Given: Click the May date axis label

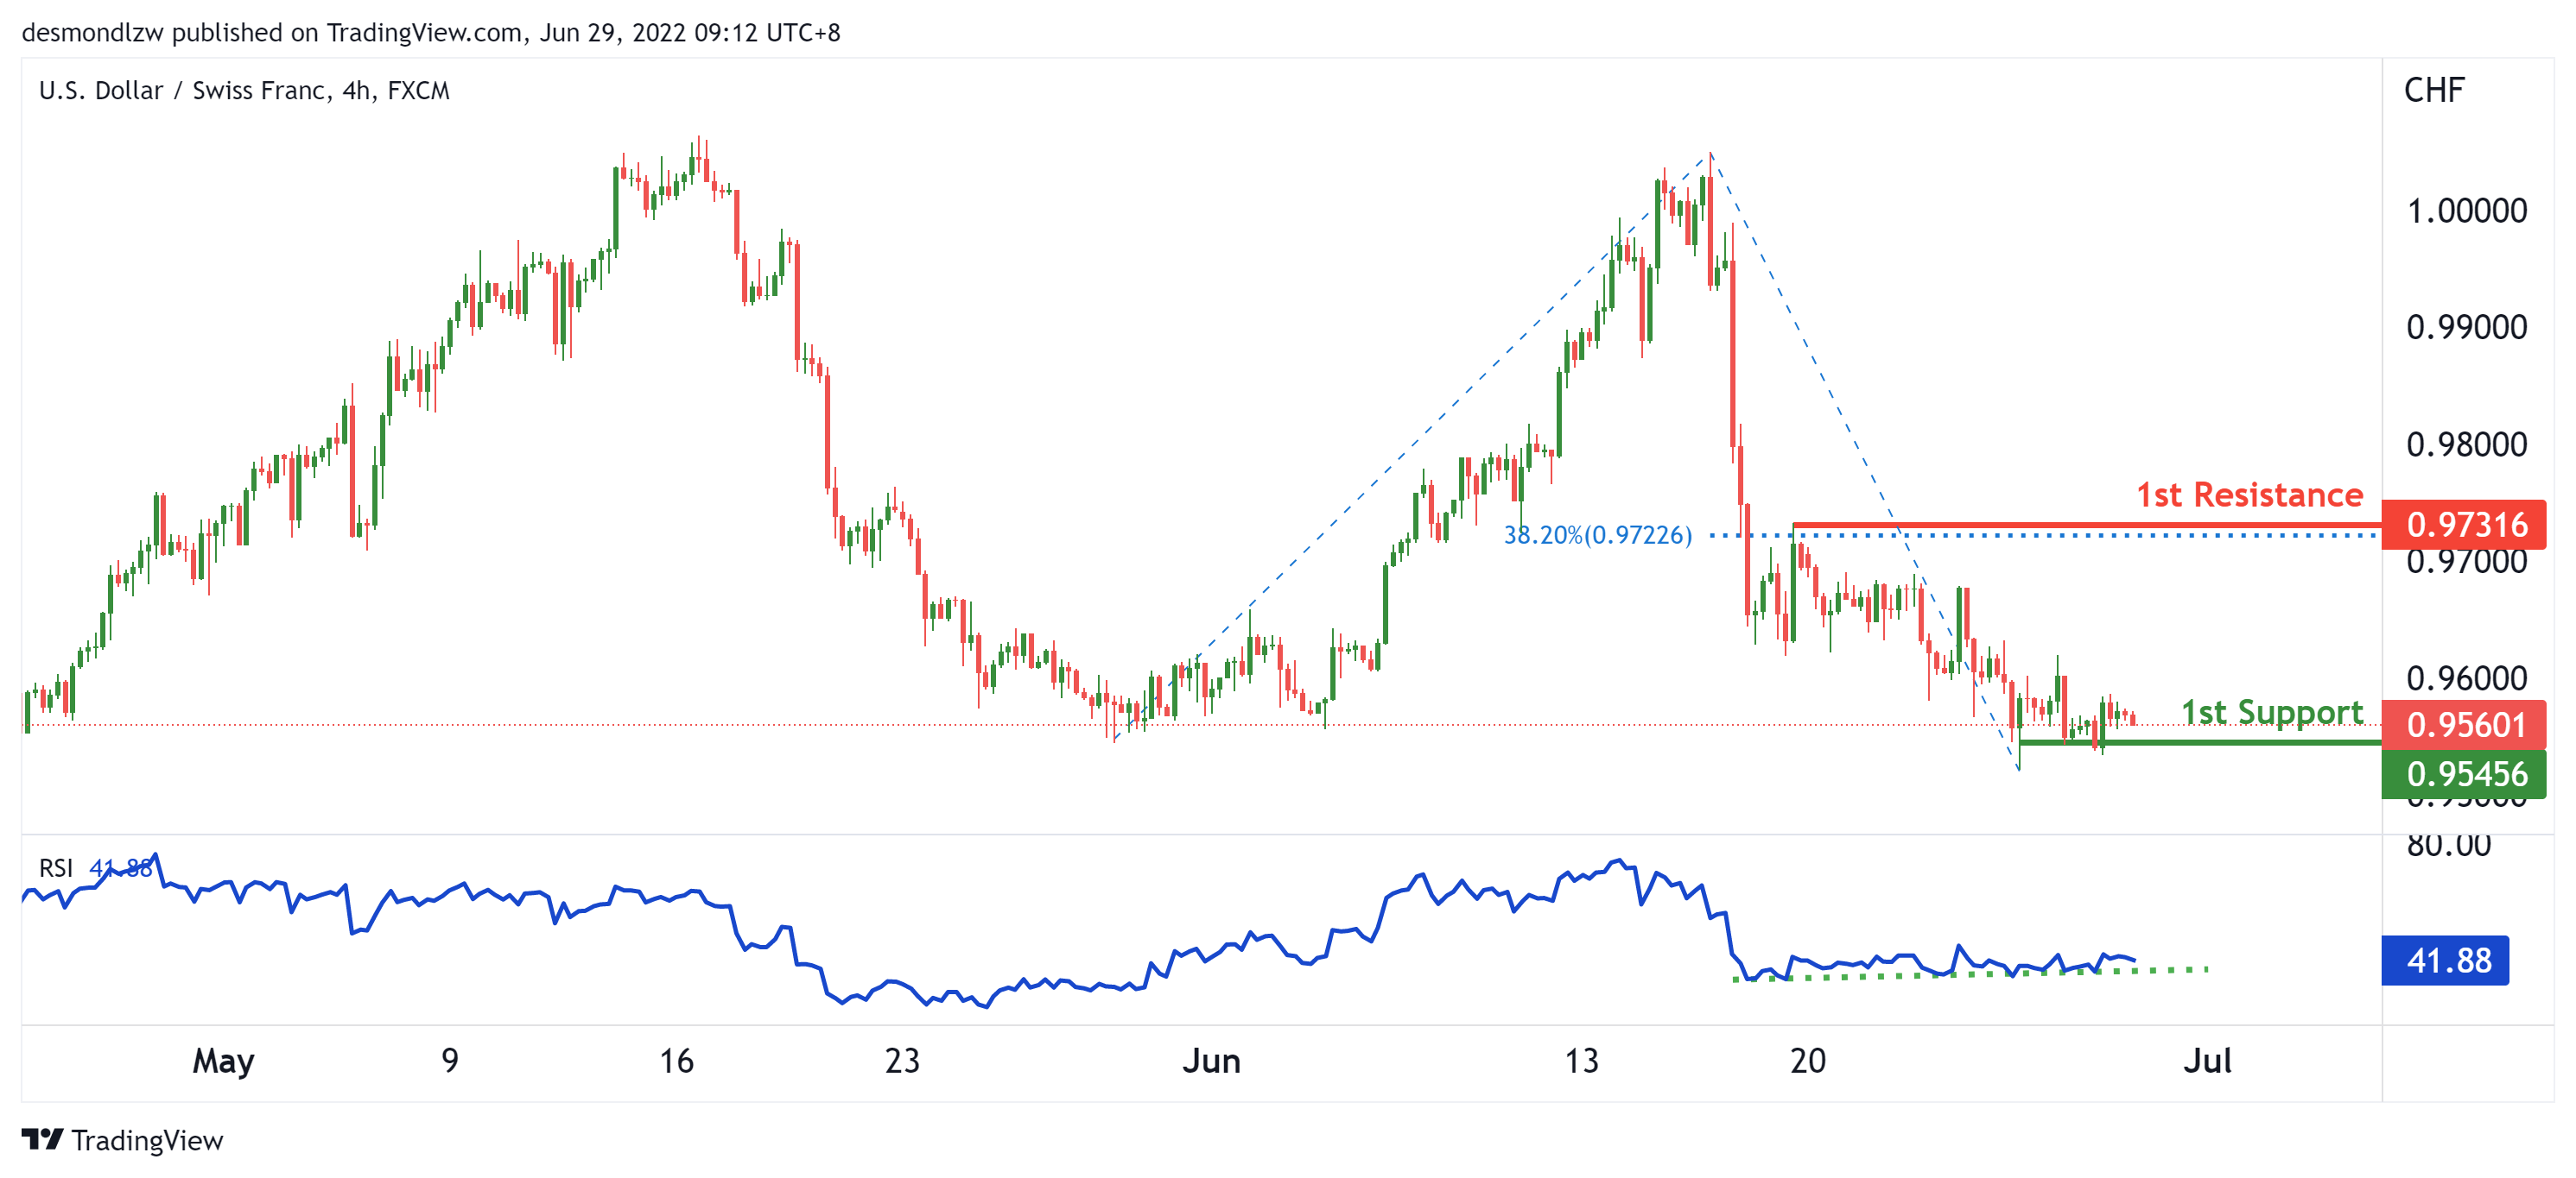Looking at the screenshot, I should 223,1060.
